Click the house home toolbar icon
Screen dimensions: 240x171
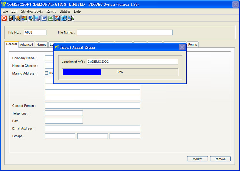(58, 18)
